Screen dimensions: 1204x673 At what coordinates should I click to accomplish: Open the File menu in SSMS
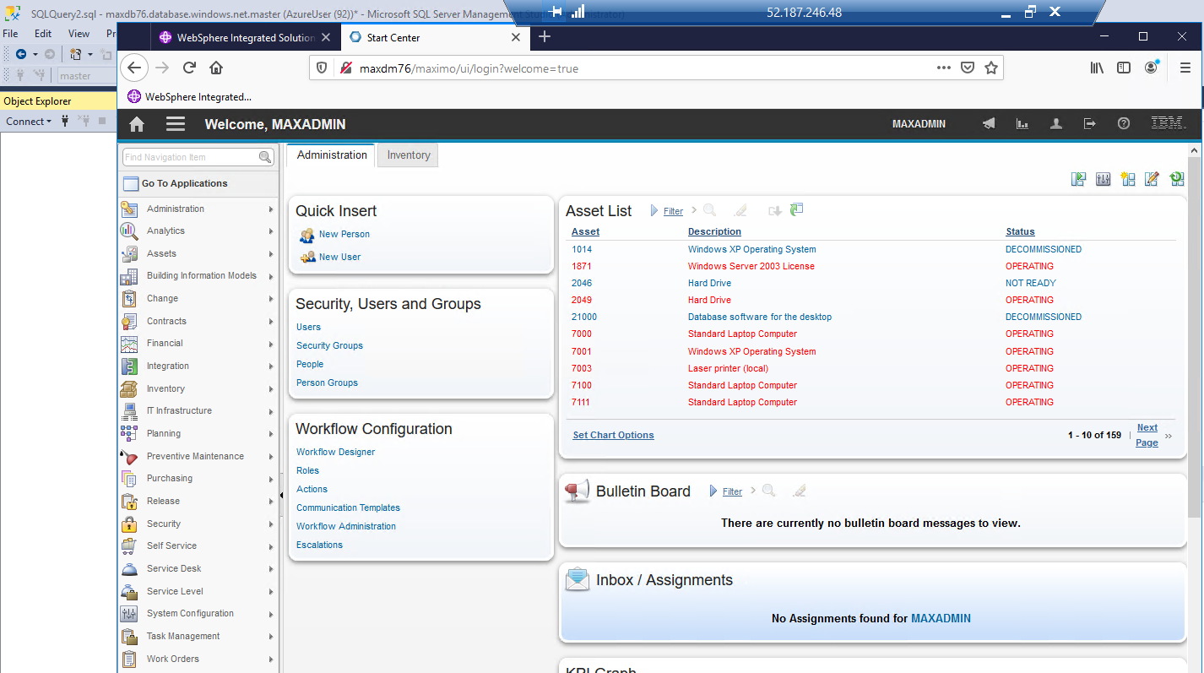[10, 34]
